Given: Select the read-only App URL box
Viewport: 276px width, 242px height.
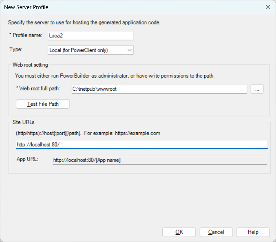Looking at the screenshot, I should [159, 160].
